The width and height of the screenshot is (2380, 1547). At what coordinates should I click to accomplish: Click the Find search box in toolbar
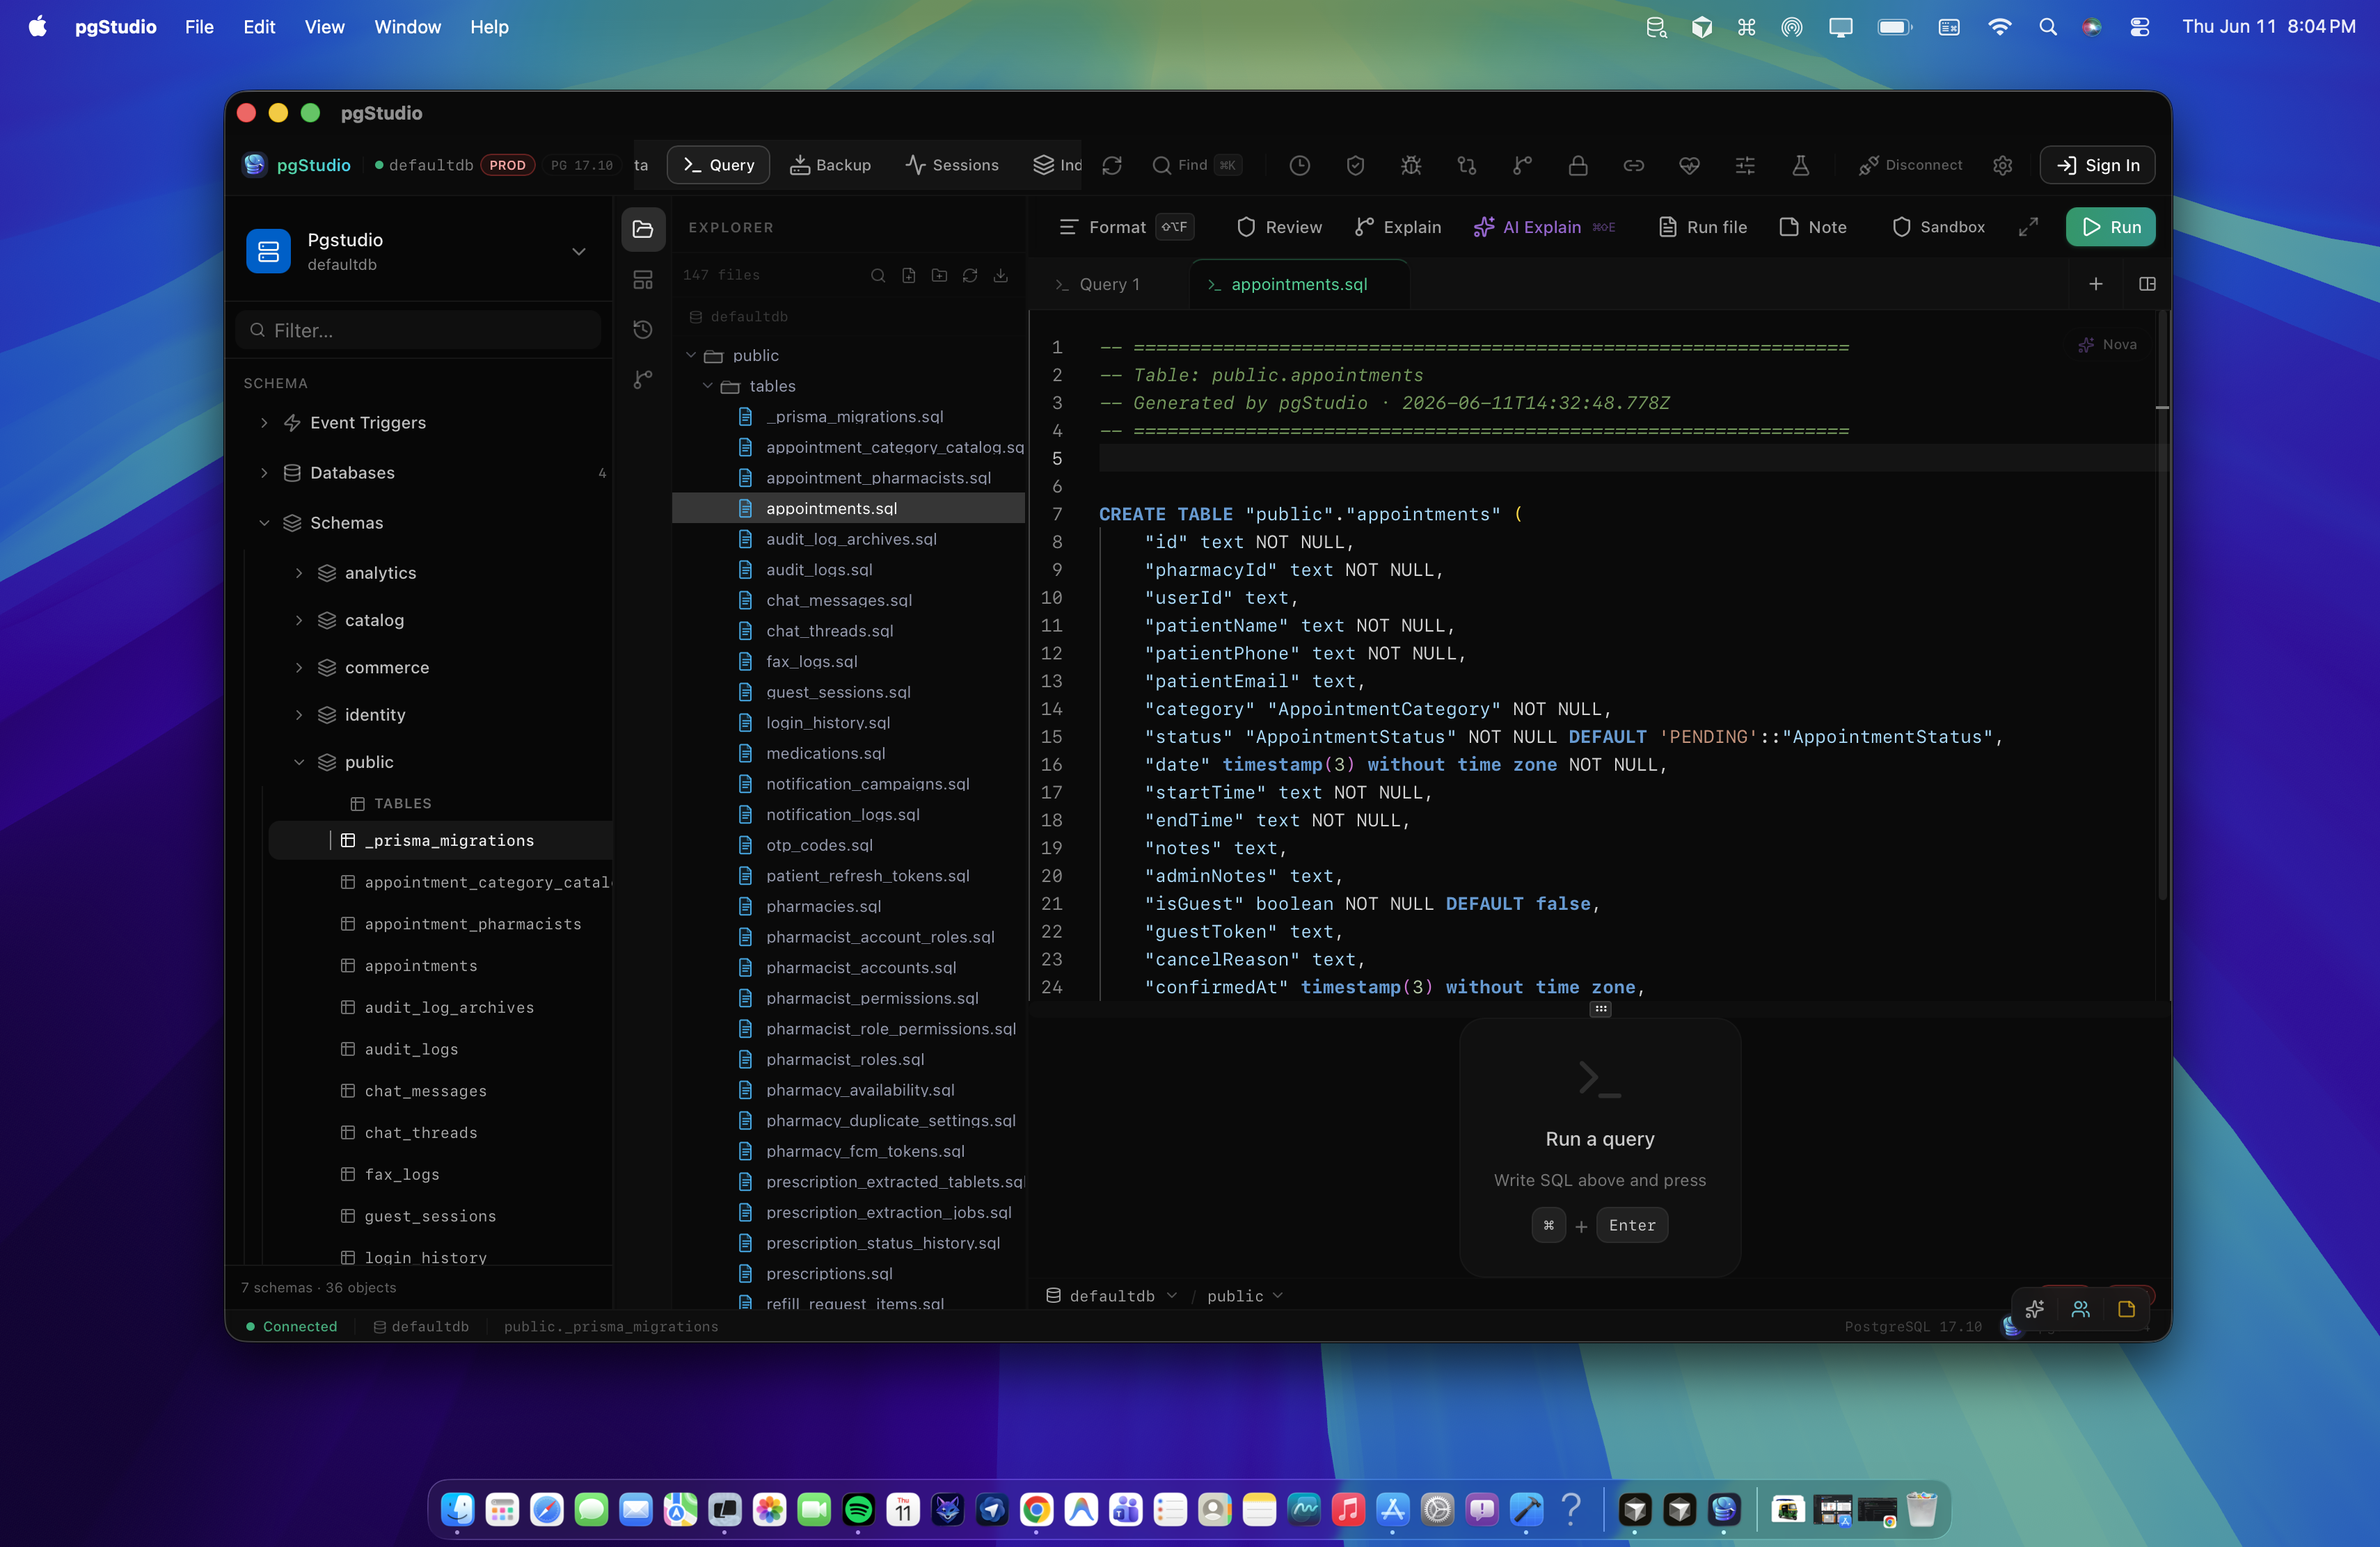1196,165
